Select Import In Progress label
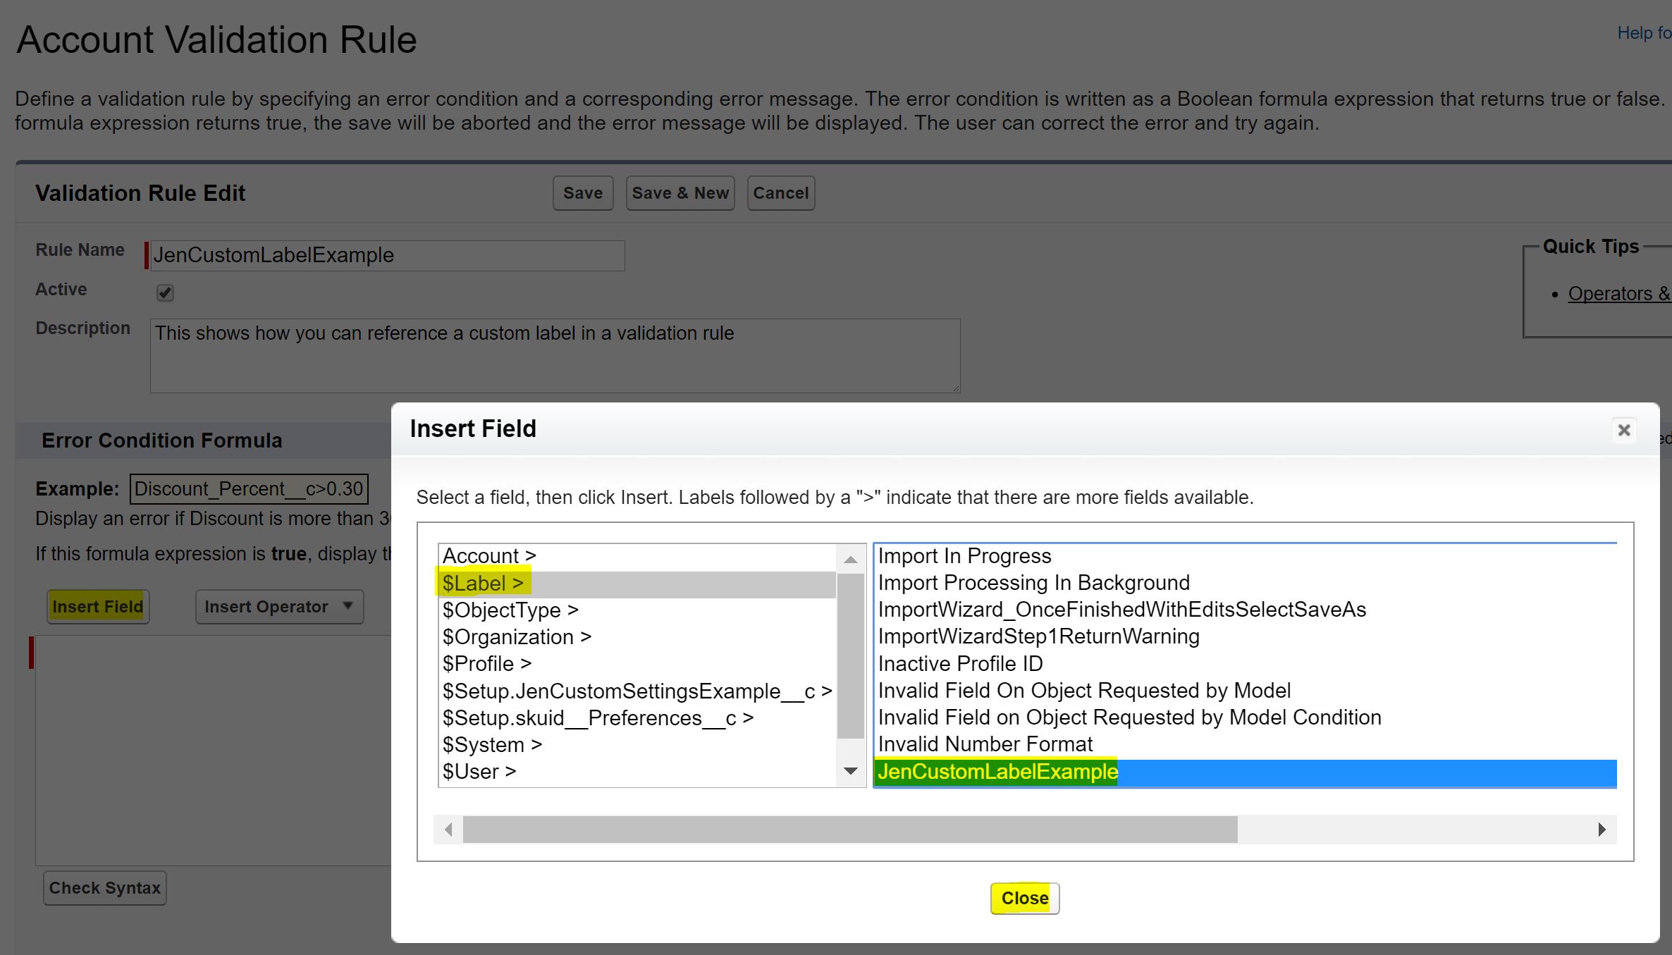Image resolution: width=1672 pixels, height=955 pixels. click(1245, 556)
